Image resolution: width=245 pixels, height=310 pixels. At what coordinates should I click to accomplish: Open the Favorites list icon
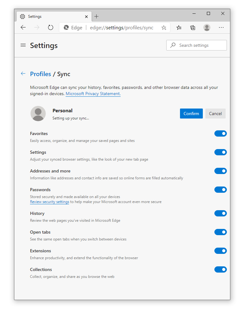179,28
